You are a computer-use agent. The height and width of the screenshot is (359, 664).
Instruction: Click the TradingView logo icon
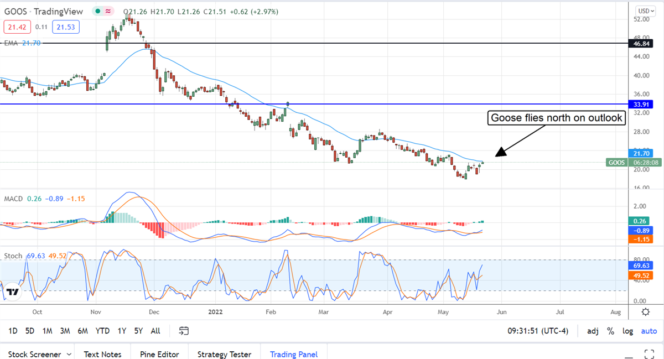14,292
